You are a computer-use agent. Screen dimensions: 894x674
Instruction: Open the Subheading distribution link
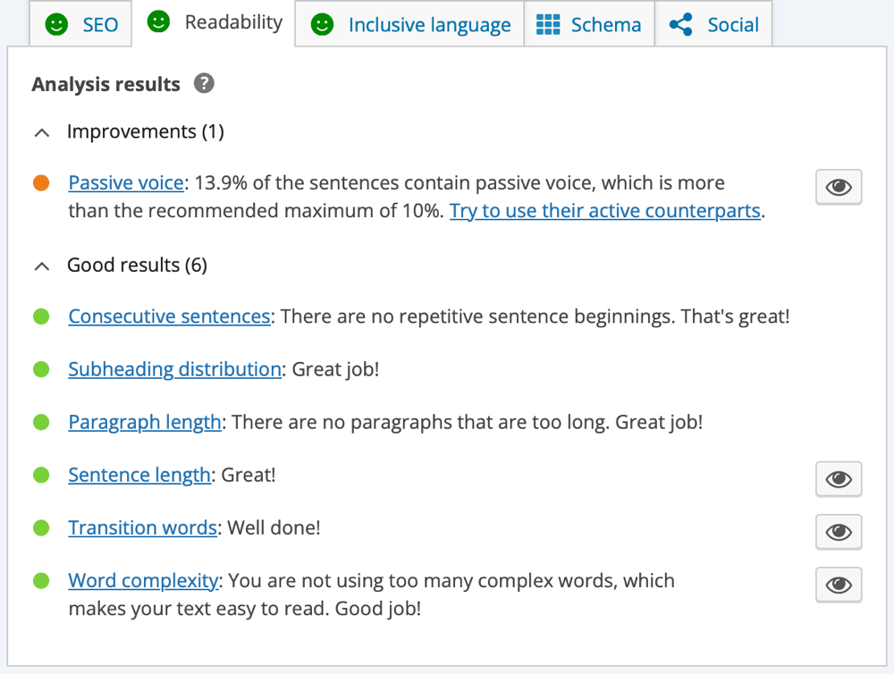pos(174,369)
